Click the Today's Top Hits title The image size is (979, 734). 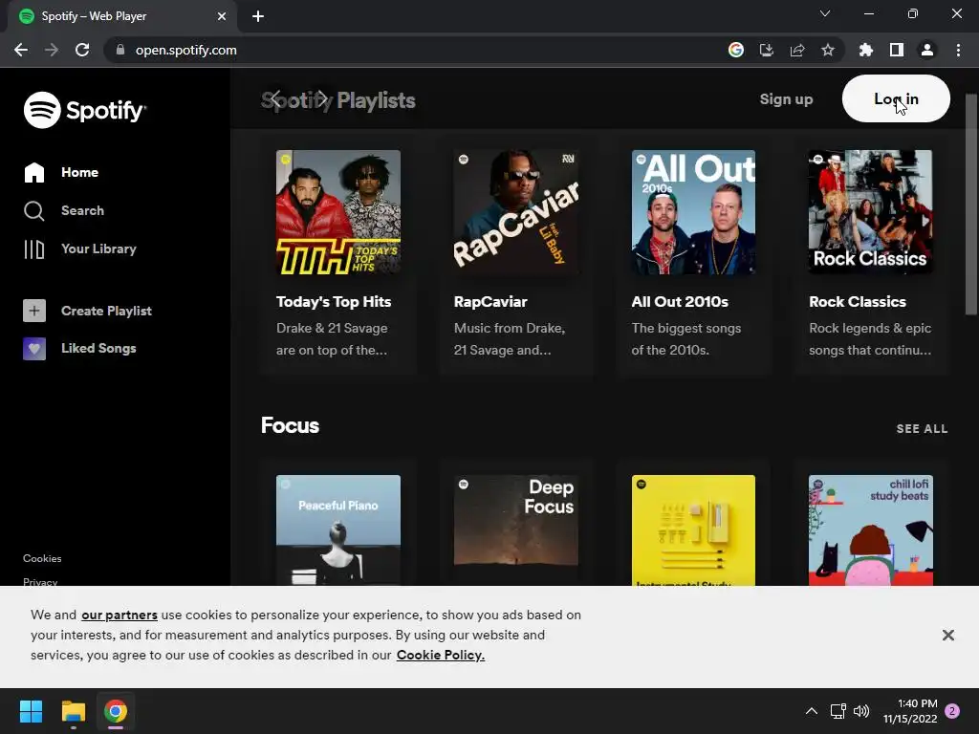coord(334,301)
